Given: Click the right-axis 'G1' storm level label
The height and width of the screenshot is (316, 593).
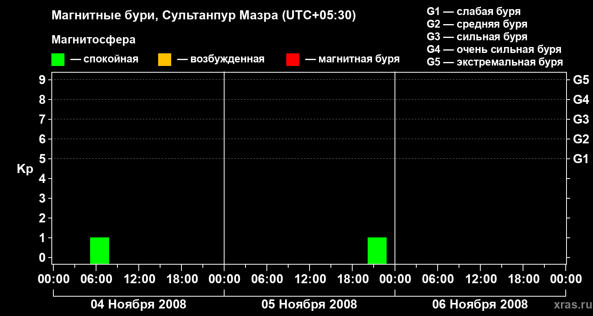Looking at the screenshot, I should (581, 159).
